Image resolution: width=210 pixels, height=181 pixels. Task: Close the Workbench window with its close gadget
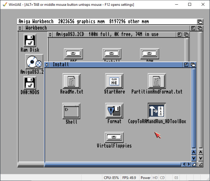[20, 28]
